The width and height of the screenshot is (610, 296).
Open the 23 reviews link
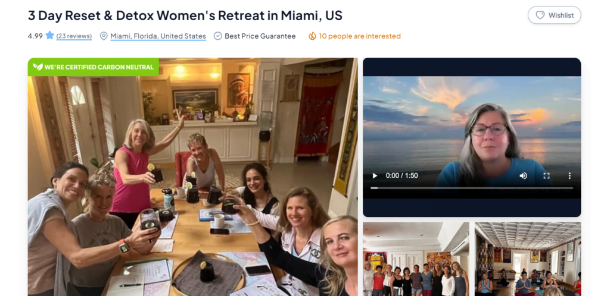point(74,36)
